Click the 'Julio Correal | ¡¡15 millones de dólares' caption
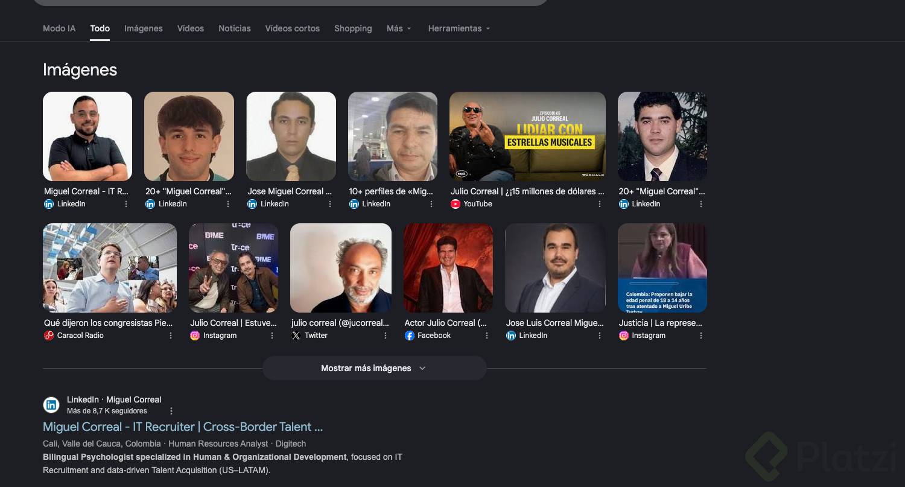Screen dimensions: 905x487 pos(527,191)
